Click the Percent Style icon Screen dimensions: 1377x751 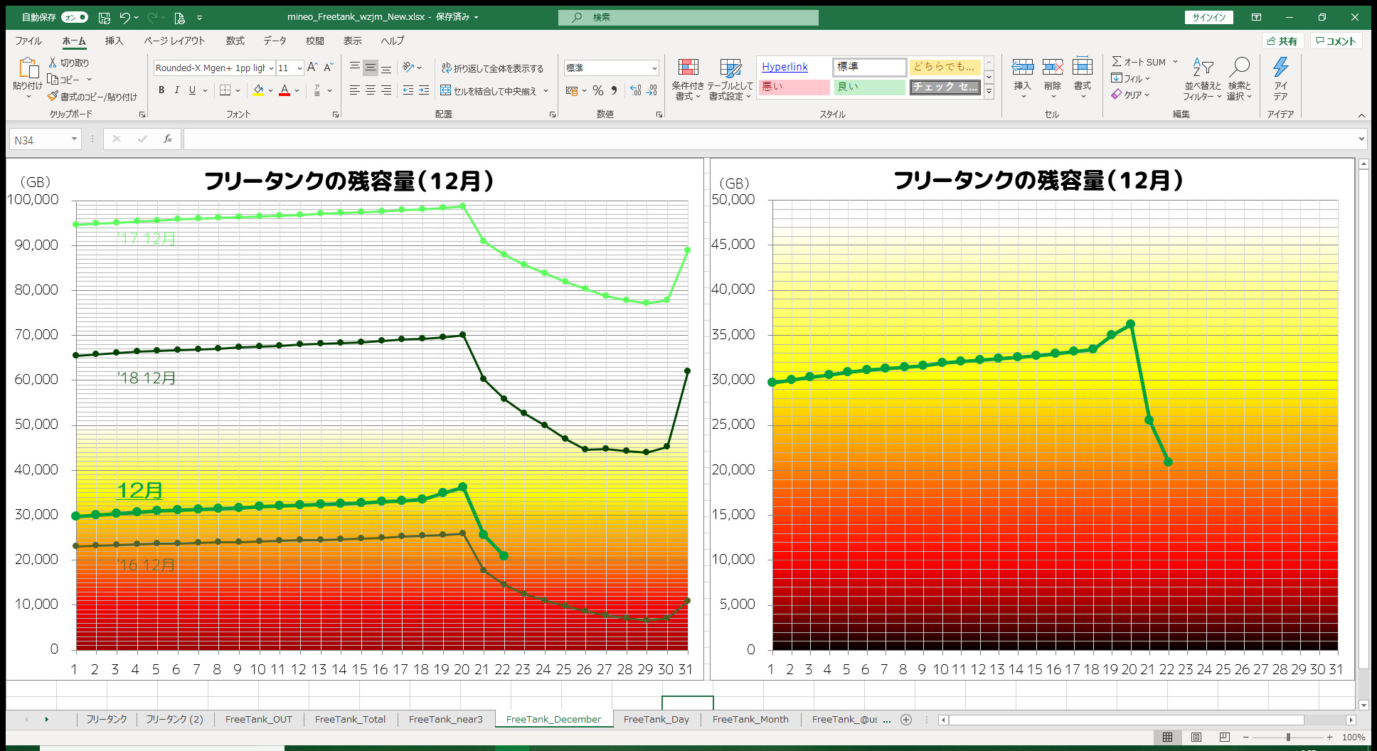(x=597, y=90)
